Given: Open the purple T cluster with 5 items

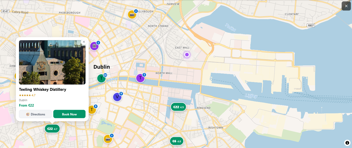Looking at the screenshot, I should tap(141, 78).
